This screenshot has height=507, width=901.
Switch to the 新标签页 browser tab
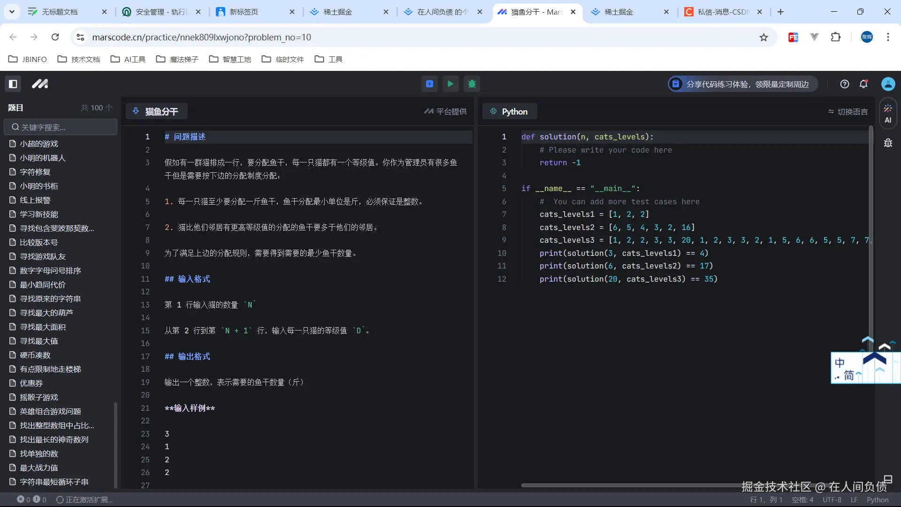[x=243, y=12]
